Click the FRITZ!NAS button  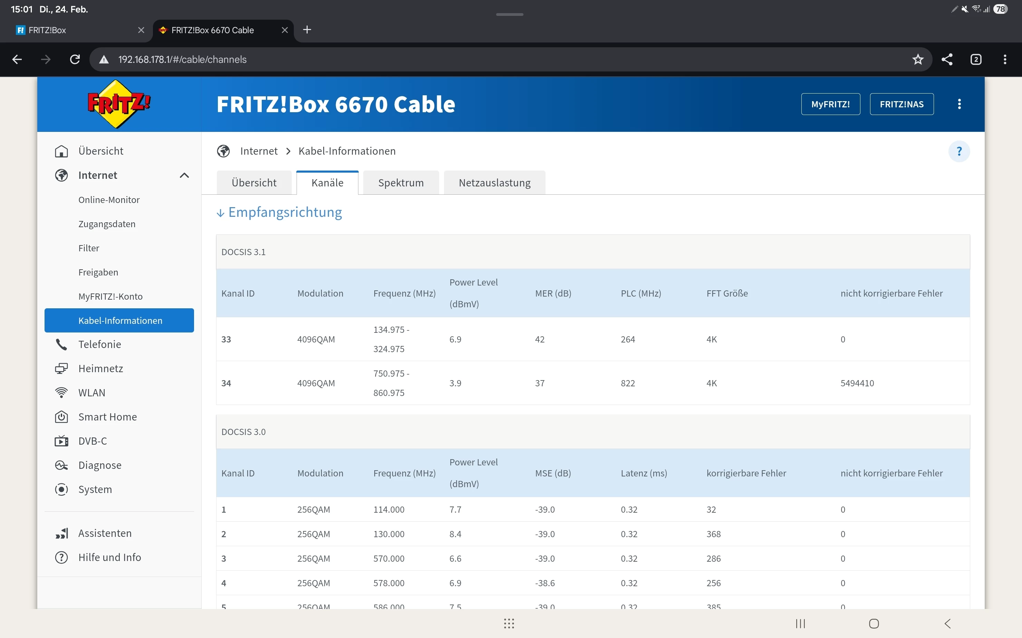(901, 104)
